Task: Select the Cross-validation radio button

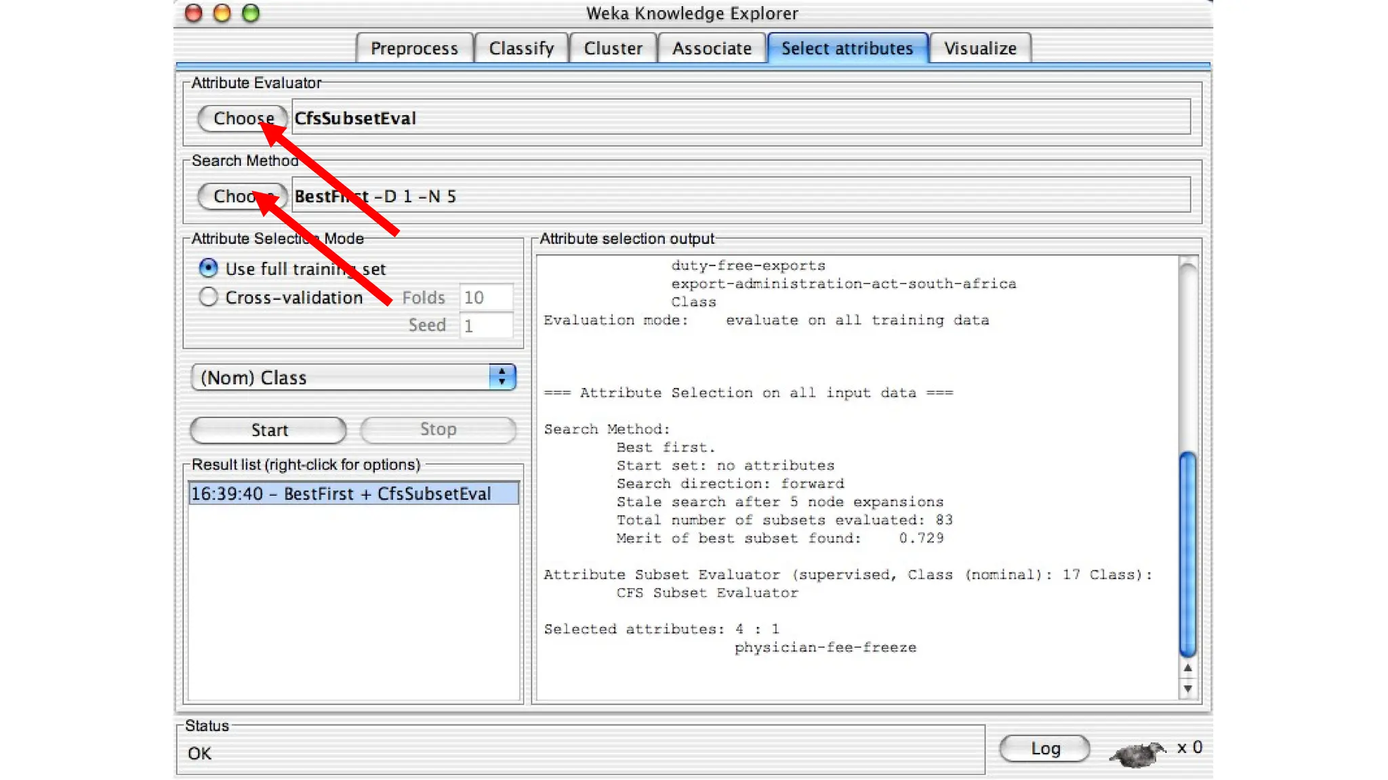Action: click(x=209, y=297)
